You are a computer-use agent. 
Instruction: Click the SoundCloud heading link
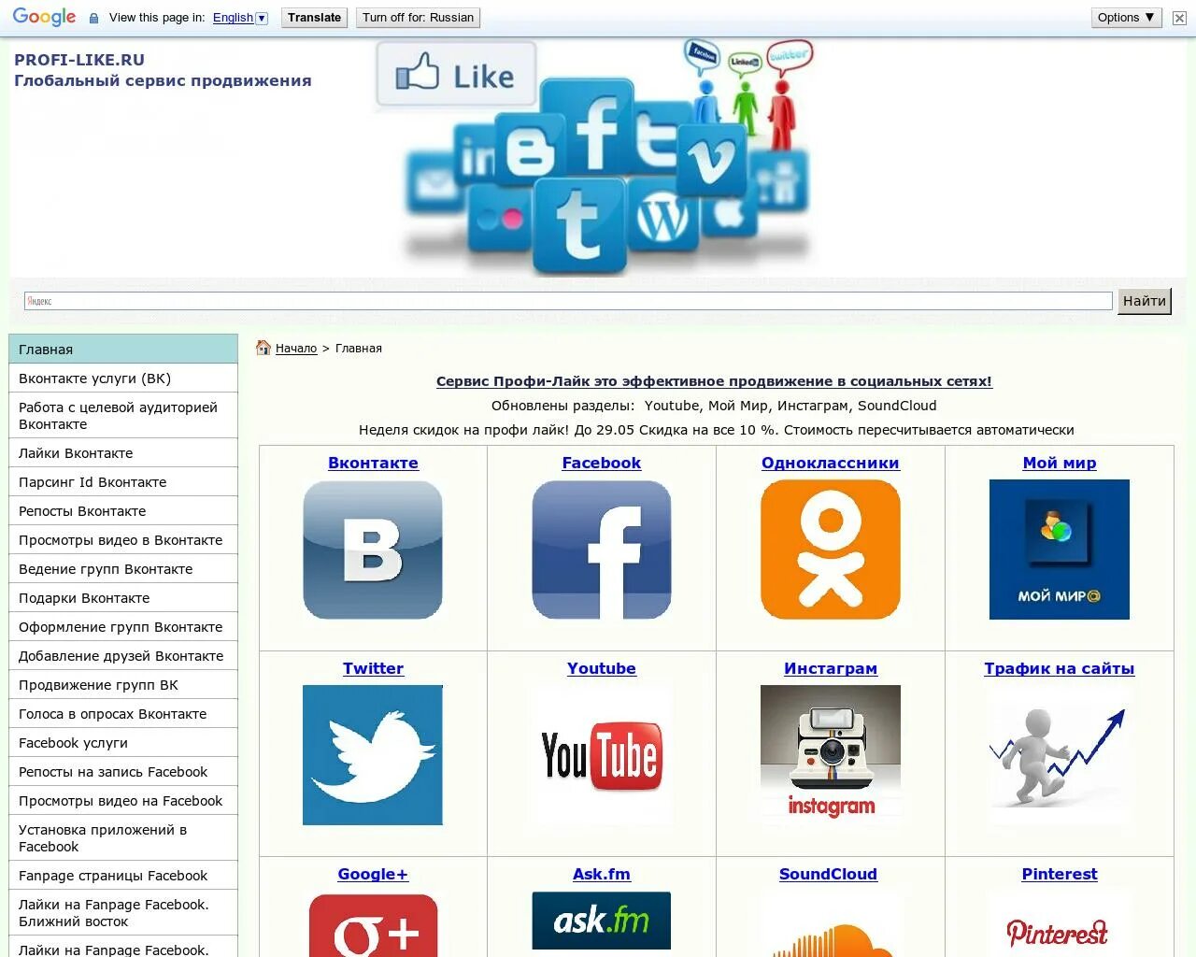click(828, 874)
